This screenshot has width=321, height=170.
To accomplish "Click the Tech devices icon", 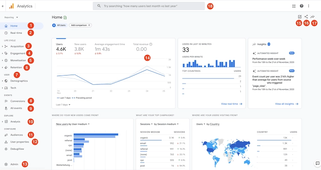I will [x=6, y=88].
